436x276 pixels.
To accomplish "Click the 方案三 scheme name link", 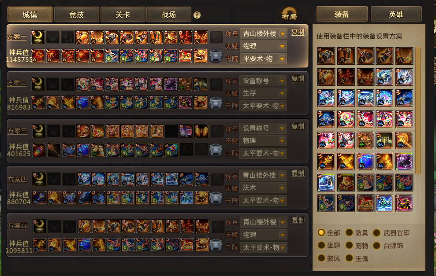I will (x=17, y=131).
